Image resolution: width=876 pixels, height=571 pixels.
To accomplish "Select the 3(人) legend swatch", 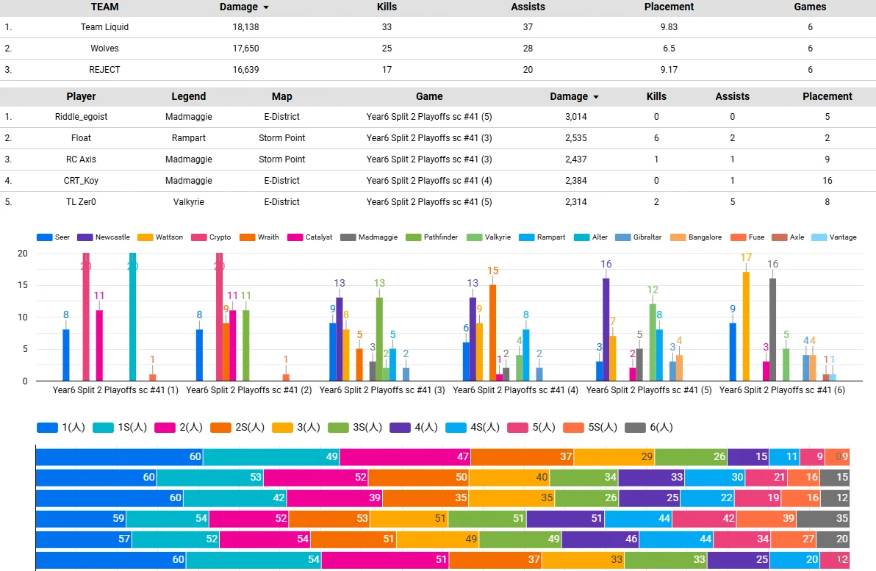I will (x=282, y=428).
